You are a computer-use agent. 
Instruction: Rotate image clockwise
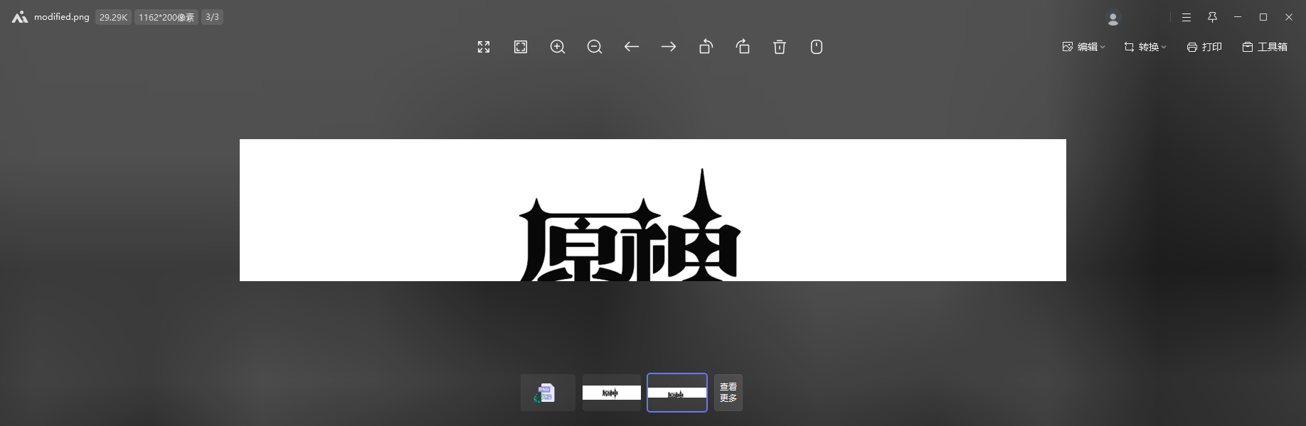[x=743, y=47]
